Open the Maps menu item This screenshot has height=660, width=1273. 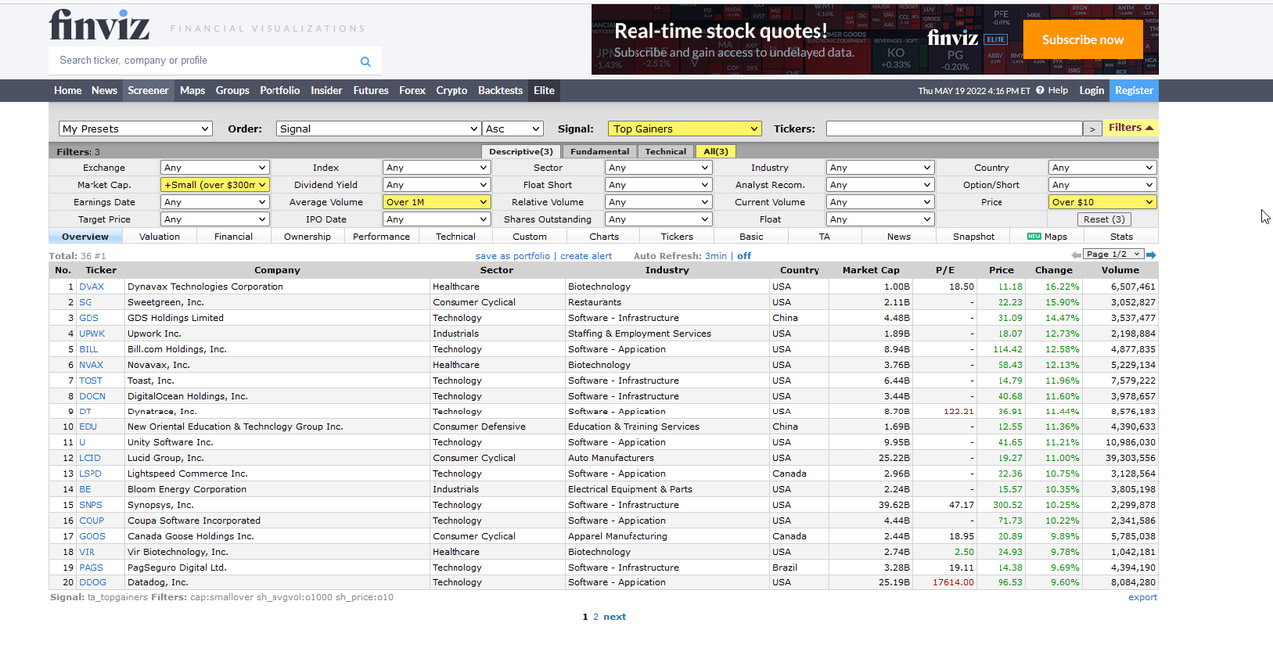click(x=193, y=90)
